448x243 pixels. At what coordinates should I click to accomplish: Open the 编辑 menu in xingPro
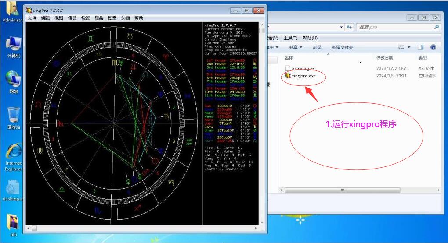pyautogui.click(x=45, y=18)
